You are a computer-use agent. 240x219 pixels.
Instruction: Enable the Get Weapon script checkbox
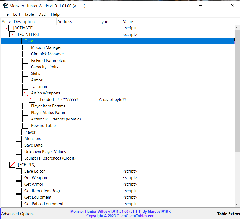coord(19,178)
